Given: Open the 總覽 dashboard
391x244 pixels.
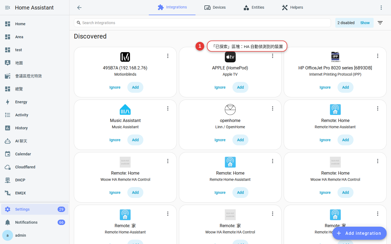Looking at the screenshot, I should click(x=35, y=89).
